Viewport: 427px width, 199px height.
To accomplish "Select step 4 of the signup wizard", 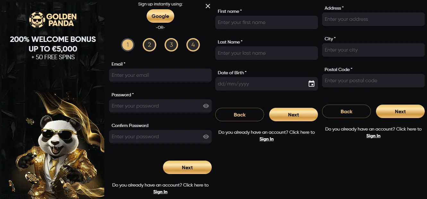I will click(193, 45).
